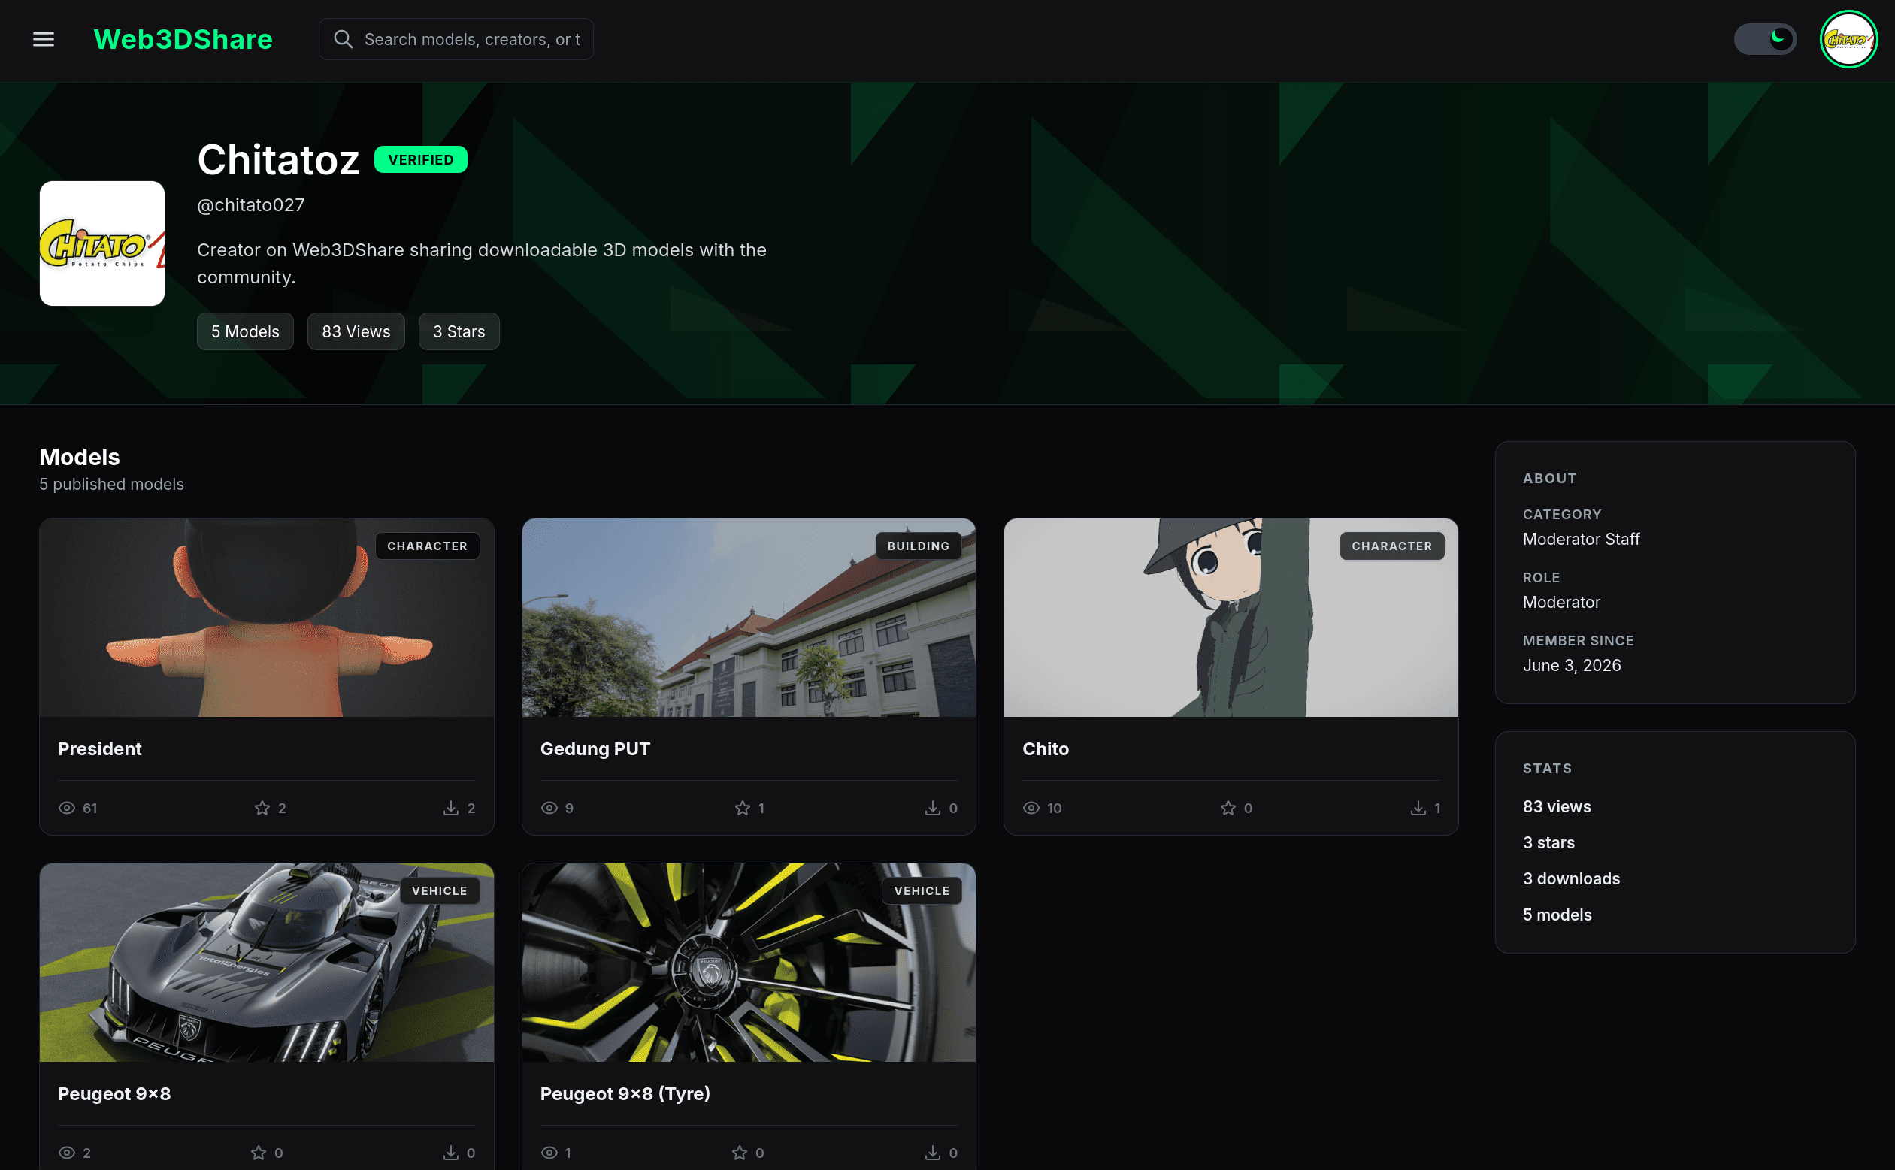1895x1170 pixels.
Task: Open the Peugeot 9×8 (Tyre) title
Action: [x=625, y=1094]
